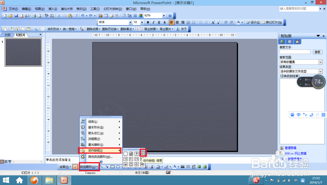This screenshot has height=185, width=327.
Task: Toggle align right
Action: pyautogui.click(x=183, y=22)
